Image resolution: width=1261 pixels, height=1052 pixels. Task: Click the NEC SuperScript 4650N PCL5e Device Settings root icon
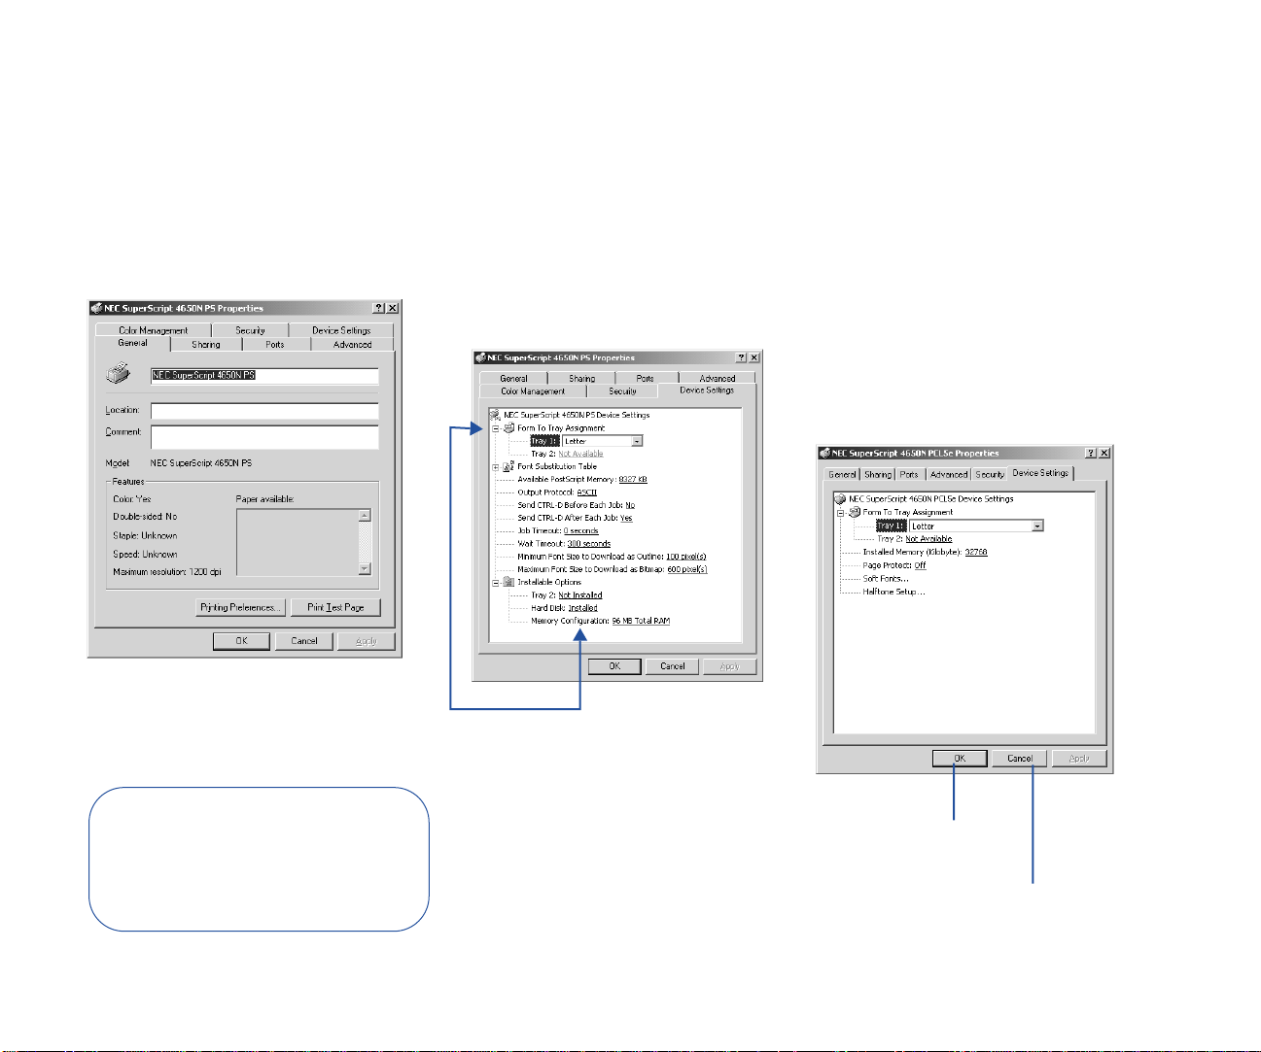tap(841, 498)
